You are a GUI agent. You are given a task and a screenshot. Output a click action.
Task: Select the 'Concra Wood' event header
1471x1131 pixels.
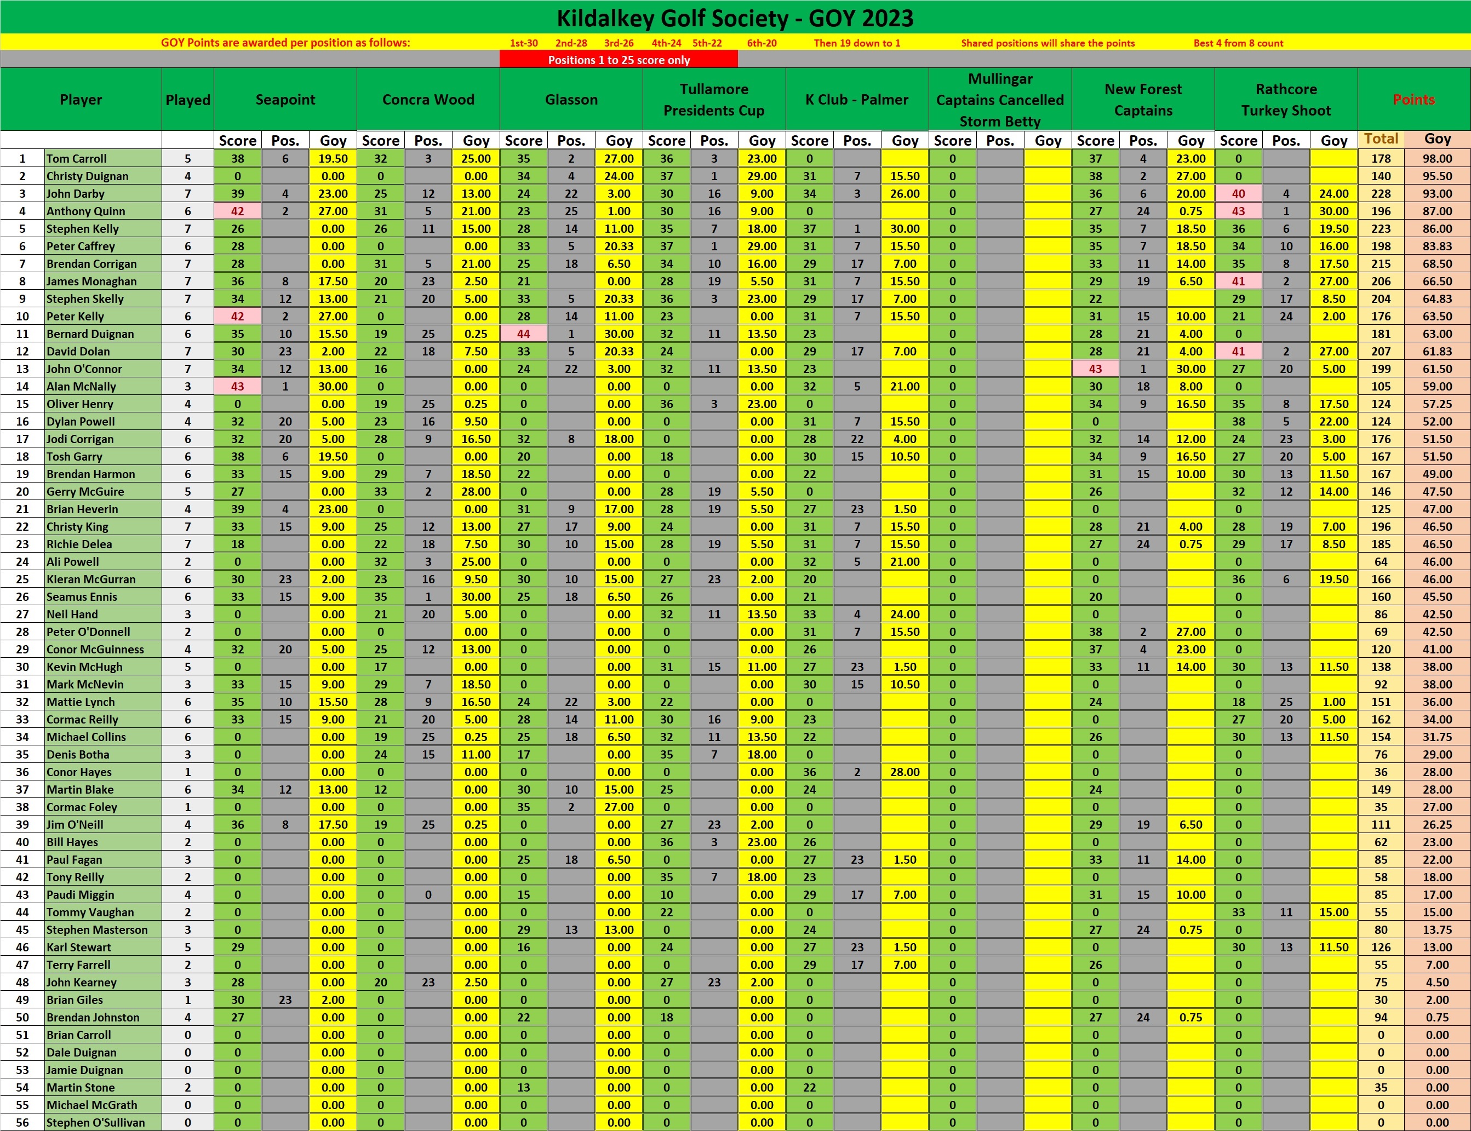pos(428,100)
